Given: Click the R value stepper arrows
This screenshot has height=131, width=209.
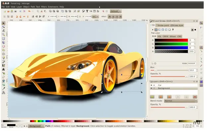Looking at the screenshot, I should tap(195, 40).
